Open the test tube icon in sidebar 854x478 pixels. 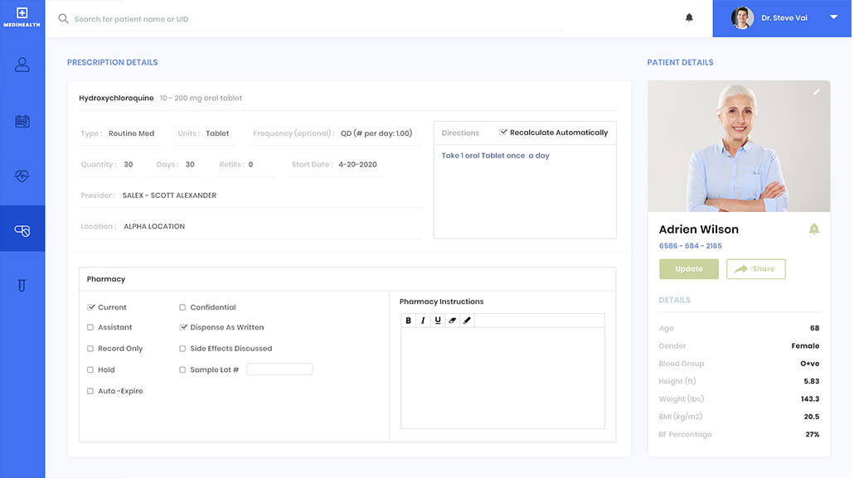22,284
